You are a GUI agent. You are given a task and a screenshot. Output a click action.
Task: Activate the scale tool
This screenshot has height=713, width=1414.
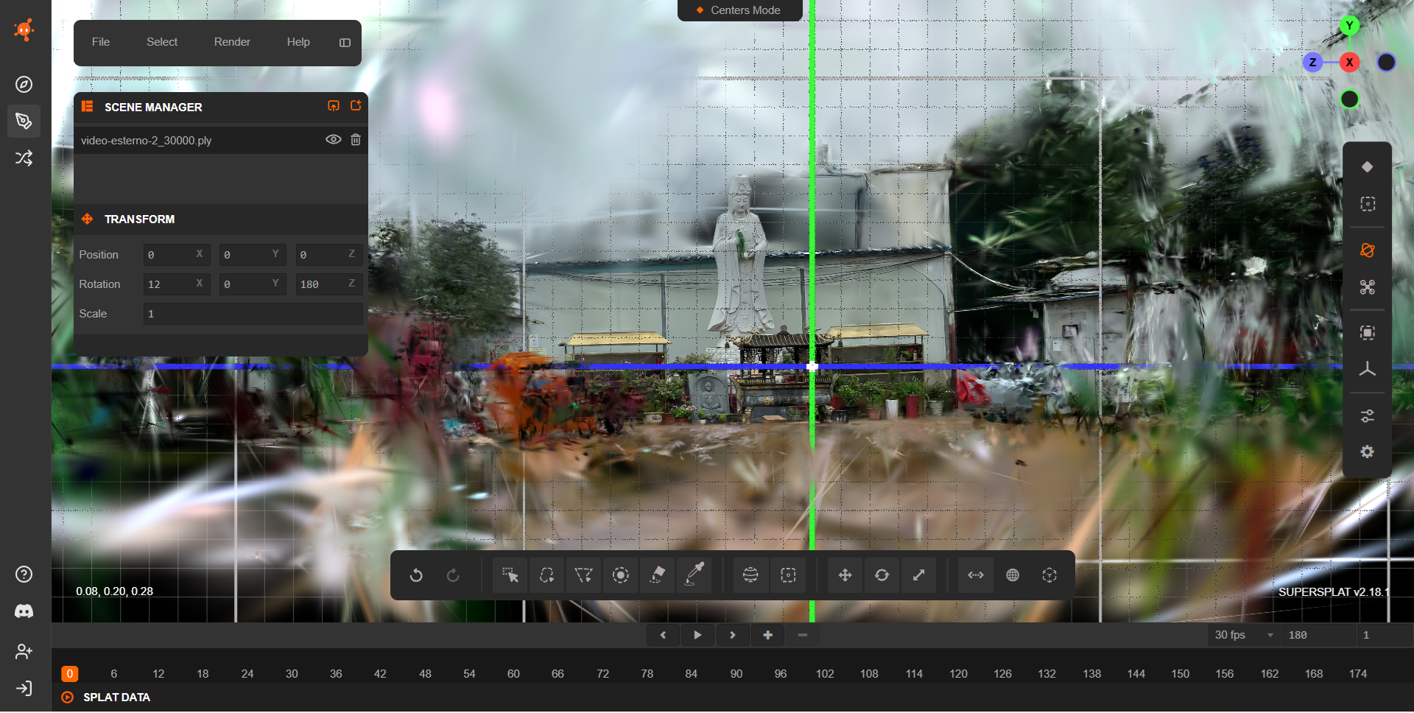pyautogui.click(x=918, y=575)
